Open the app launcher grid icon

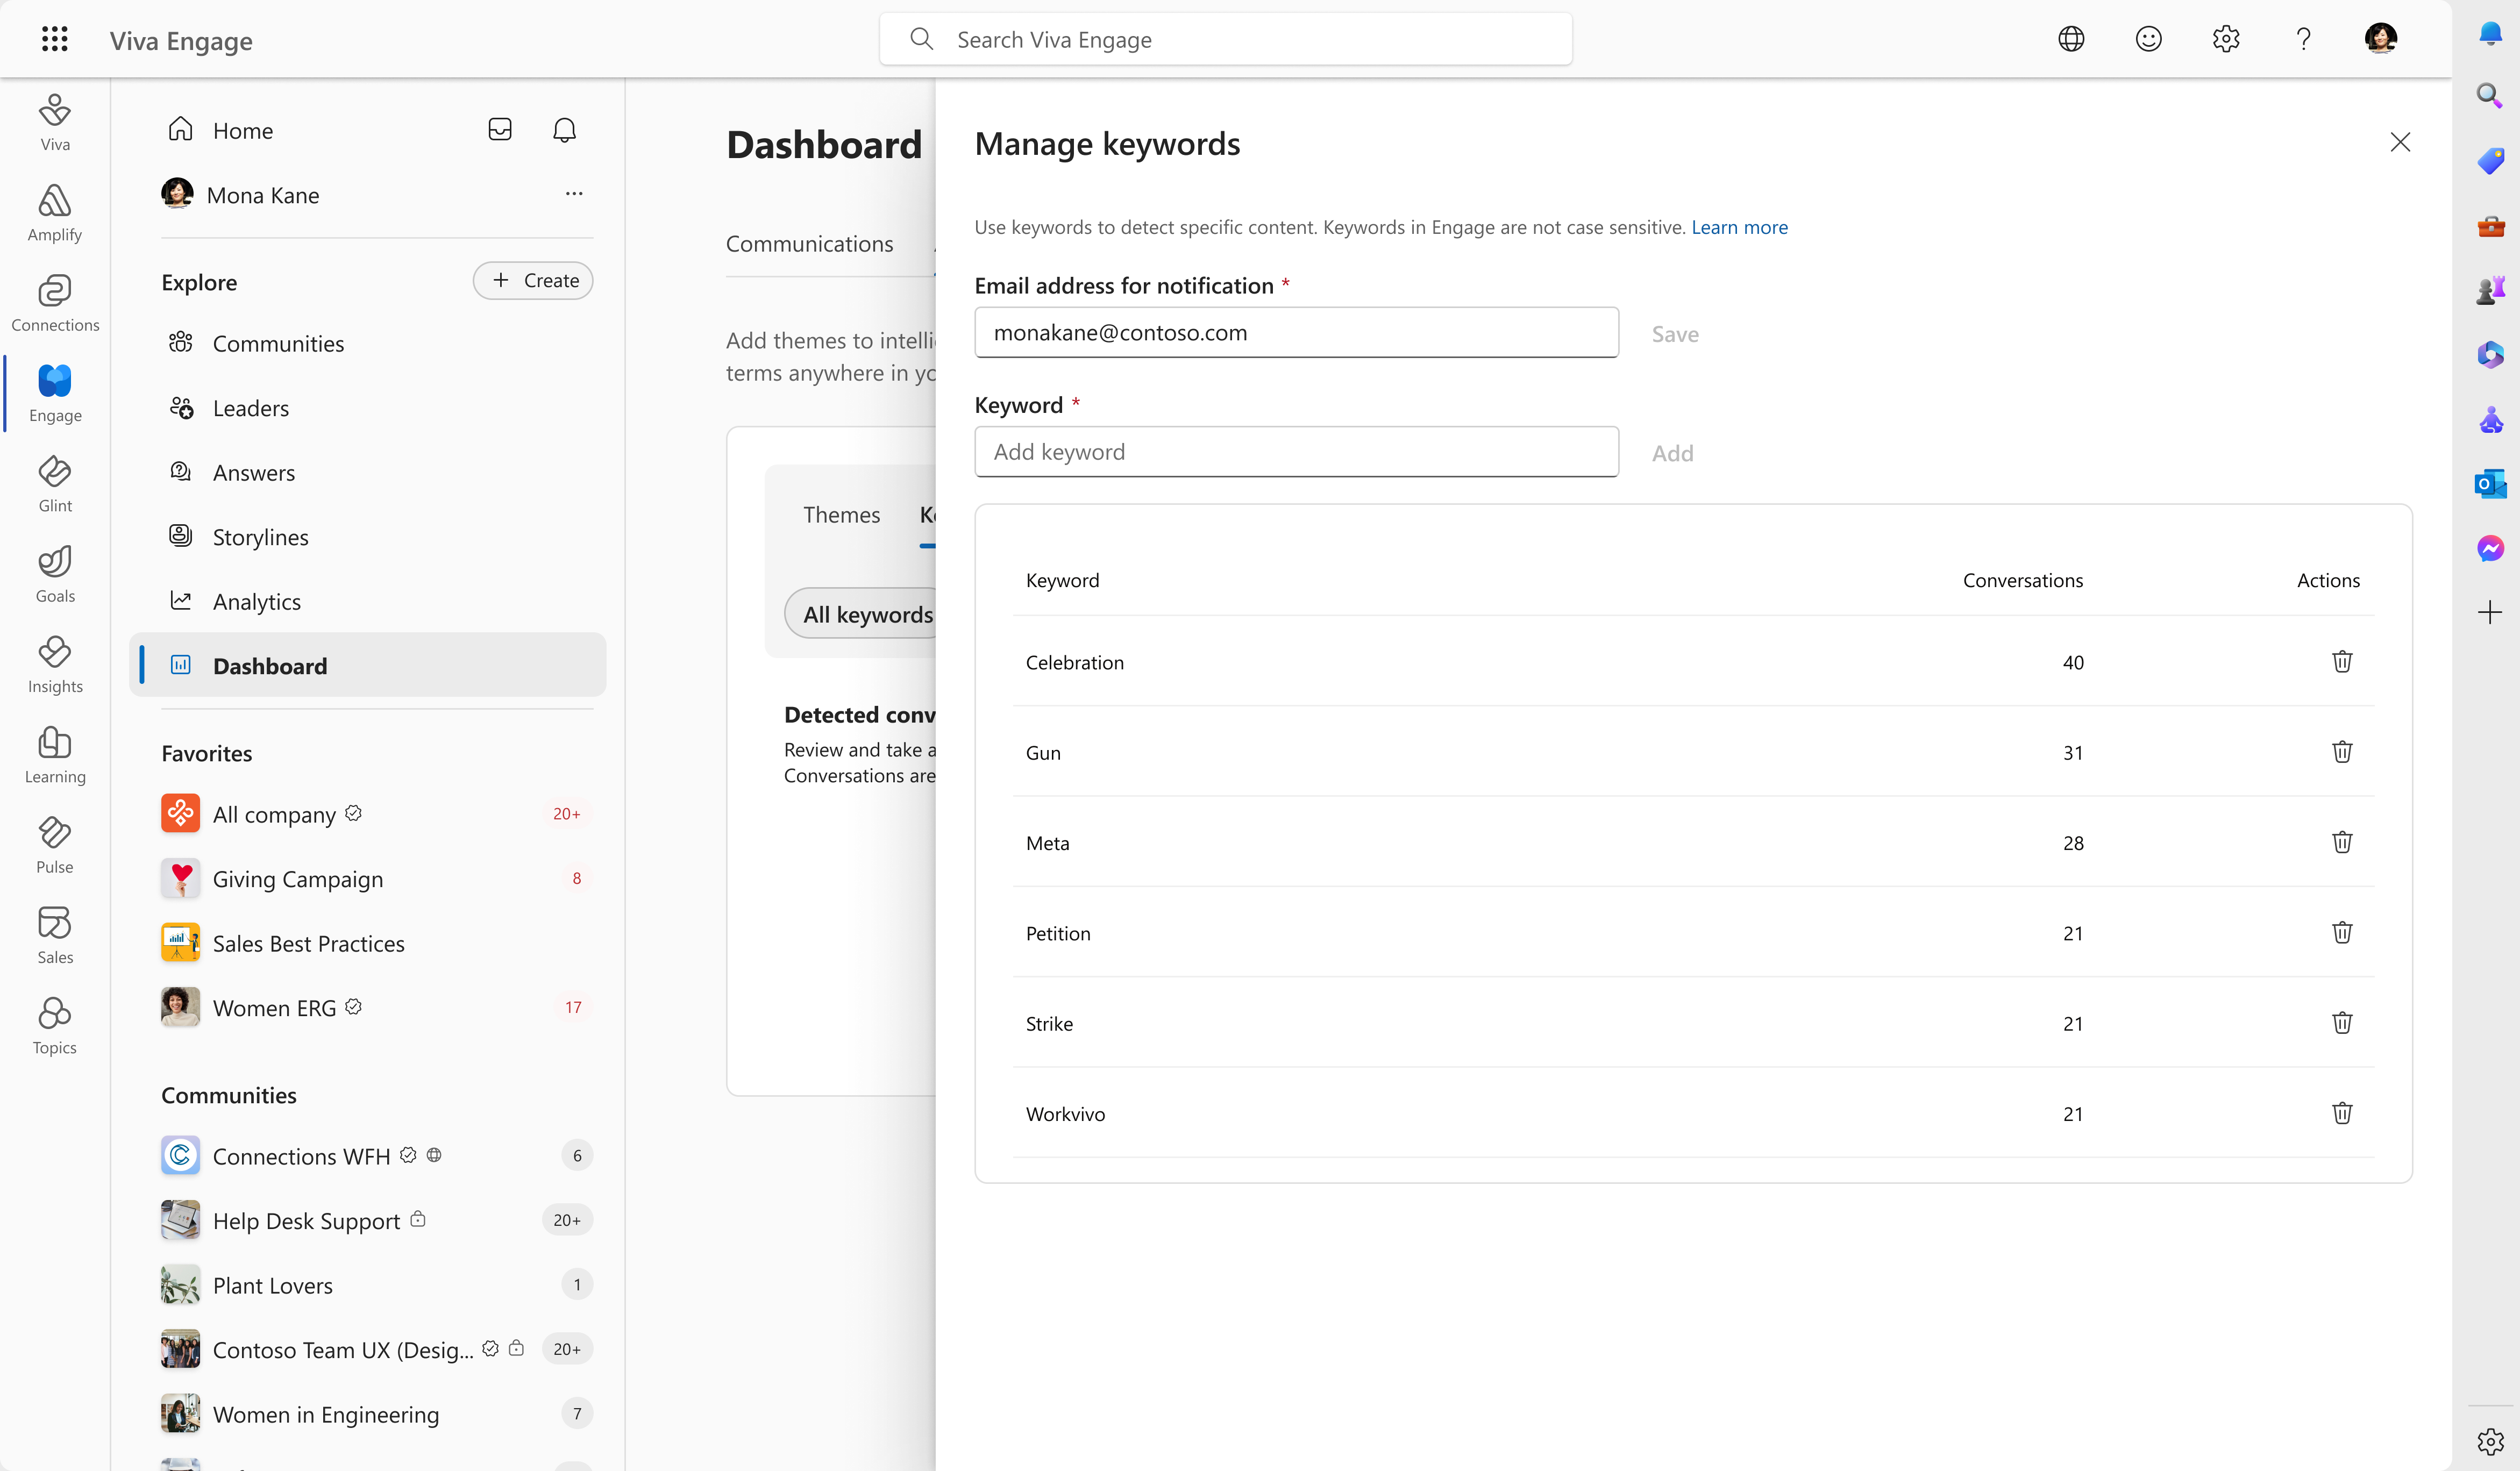[55, 39]
